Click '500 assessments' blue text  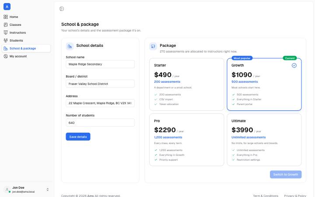245,81
